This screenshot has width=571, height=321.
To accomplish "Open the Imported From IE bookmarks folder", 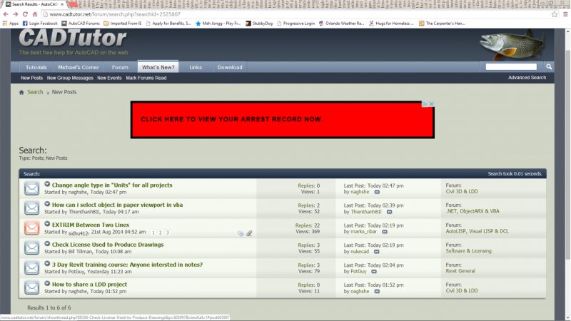I will [122, 24].
